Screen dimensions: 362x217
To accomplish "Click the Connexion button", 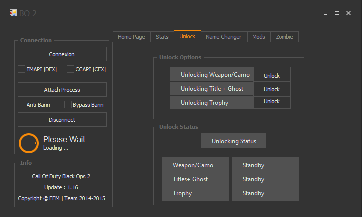I will pyautogui.click(x=62, y=54).
